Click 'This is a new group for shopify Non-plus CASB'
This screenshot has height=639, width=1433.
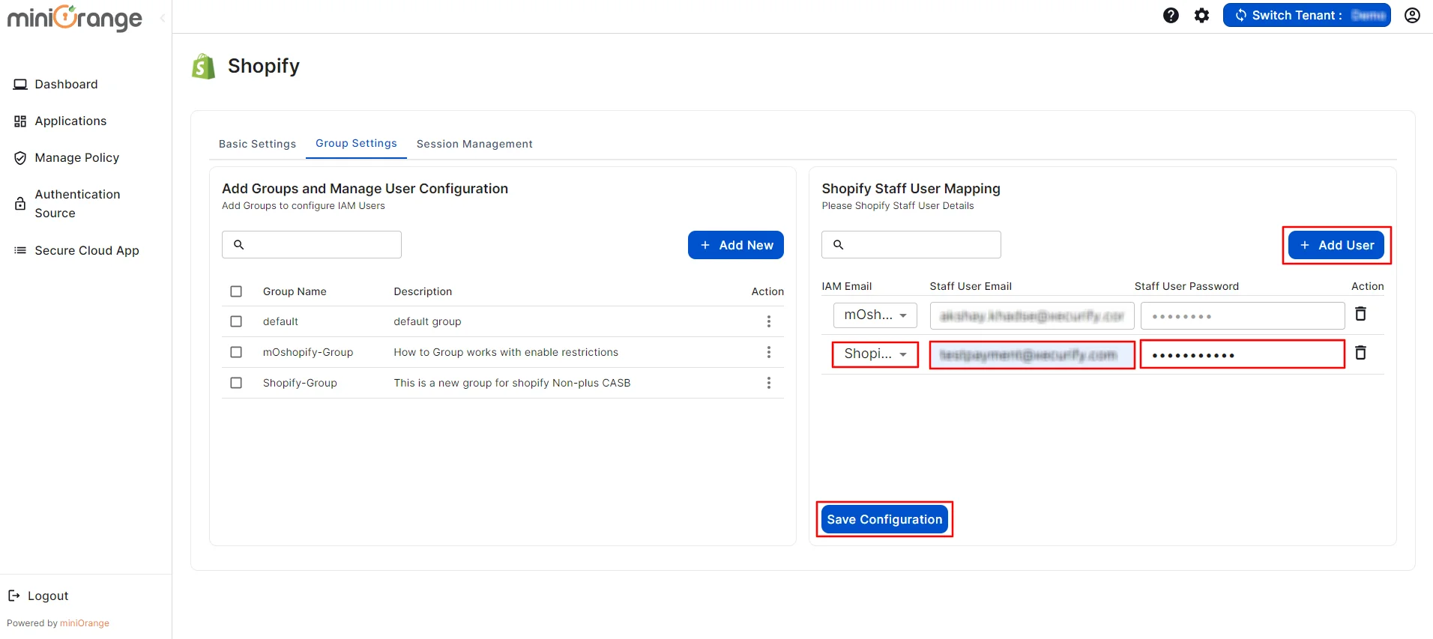[512, 383]
